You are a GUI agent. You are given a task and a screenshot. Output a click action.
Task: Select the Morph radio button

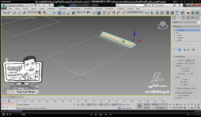coord(179,74)
